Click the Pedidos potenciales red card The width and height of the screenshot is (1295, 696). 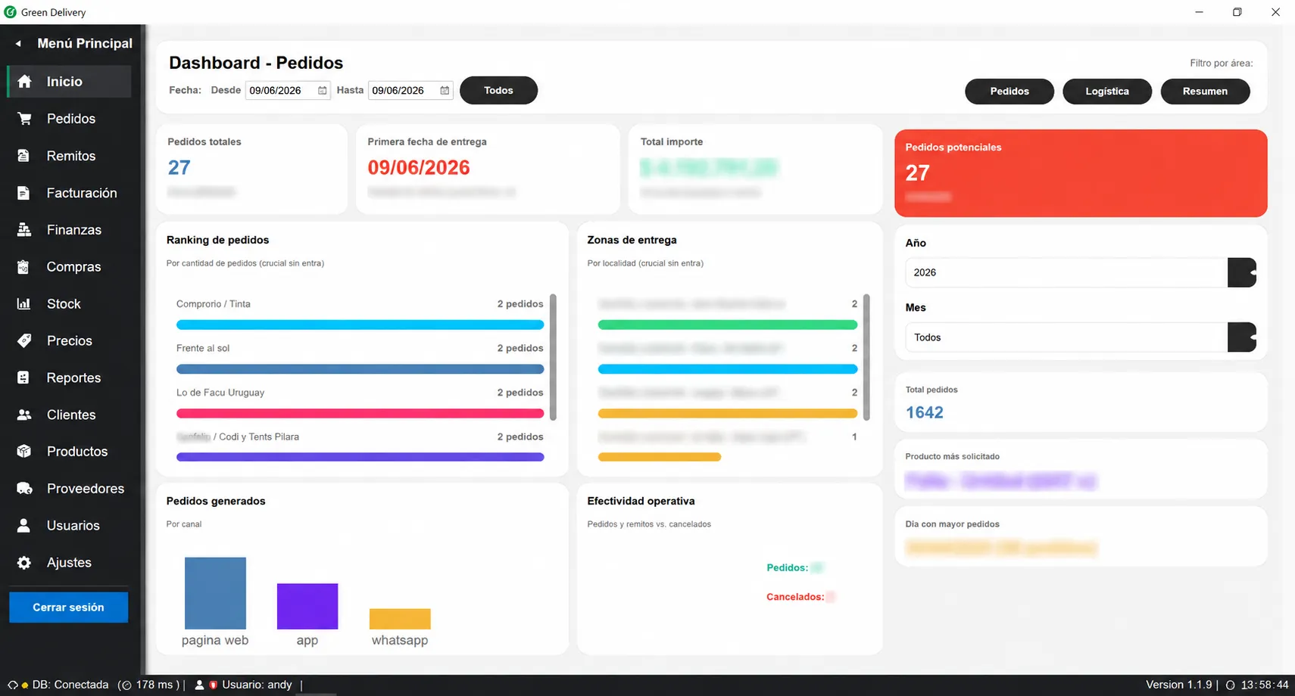coord(1081,173)
